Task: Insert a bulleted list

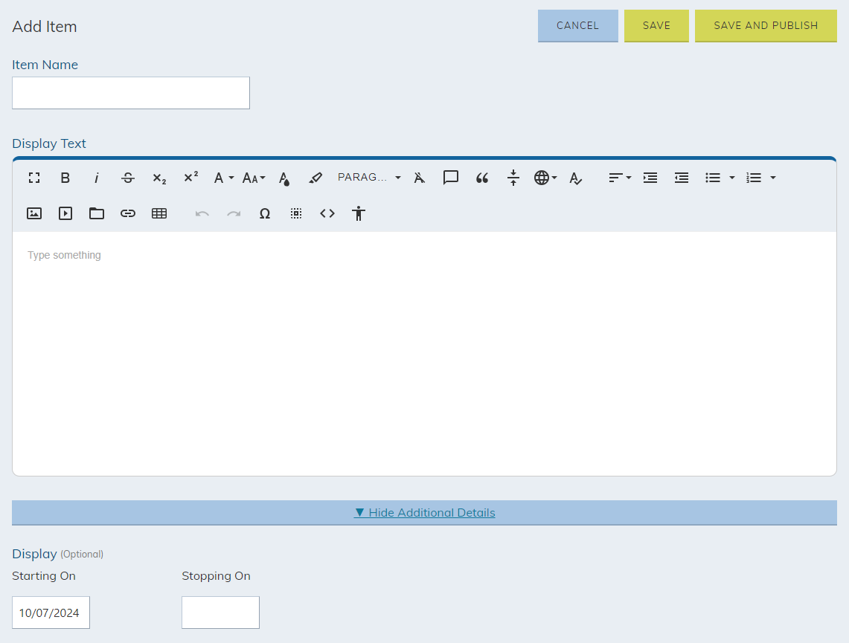Action: tap(713, 178)
